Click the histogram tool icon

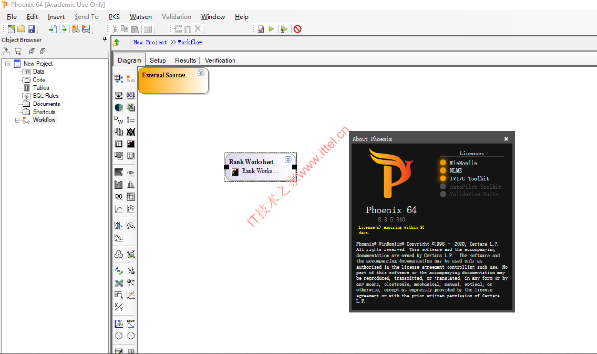click(x=130, y=185)
